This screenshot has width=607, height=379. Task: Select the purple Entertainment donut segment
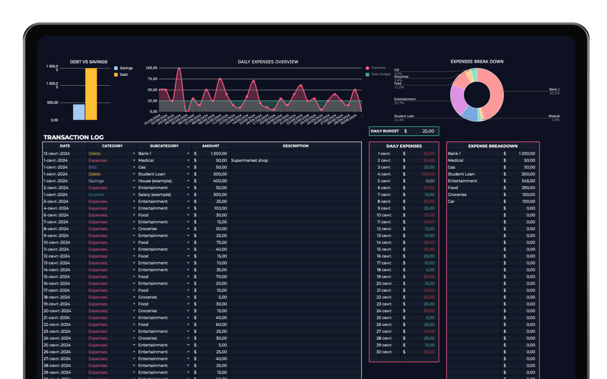pos(458,100)
